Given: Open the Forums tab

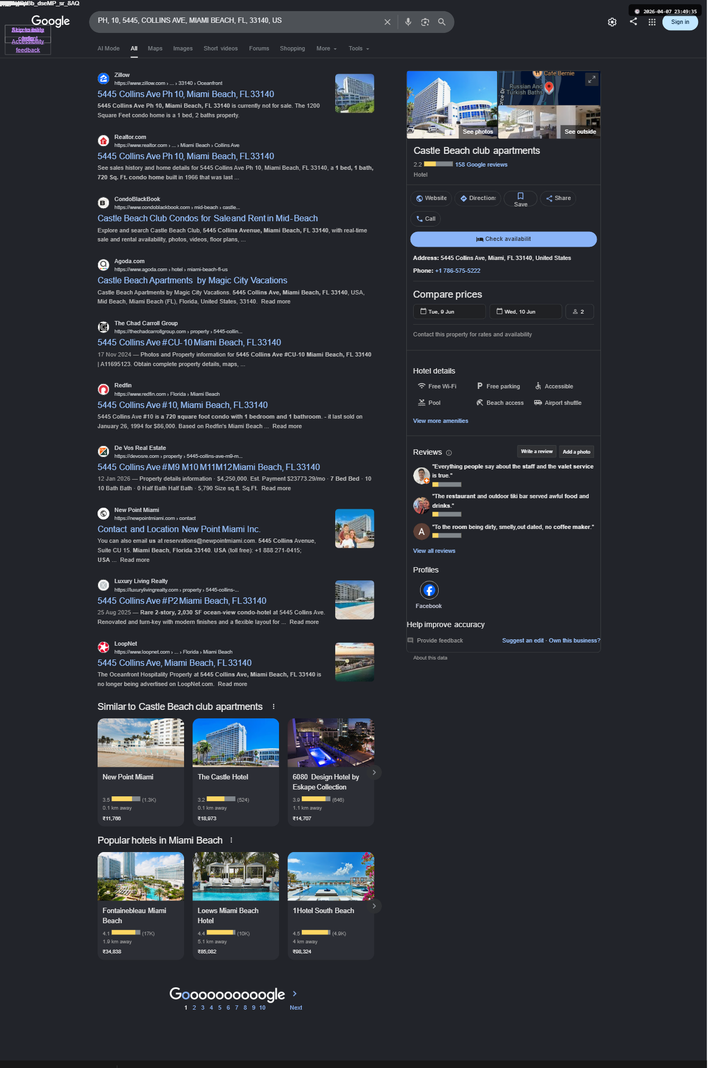Looking at the screenshot, I should pyautogui.click(x=259, y=49).
